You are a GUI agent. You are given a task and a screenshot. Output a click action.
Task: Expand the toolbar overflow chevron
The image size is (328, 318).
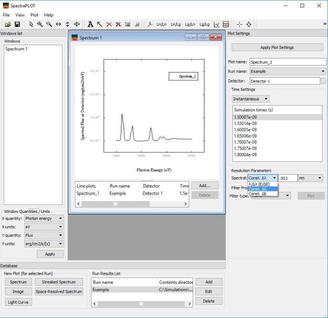click(324, 24)
